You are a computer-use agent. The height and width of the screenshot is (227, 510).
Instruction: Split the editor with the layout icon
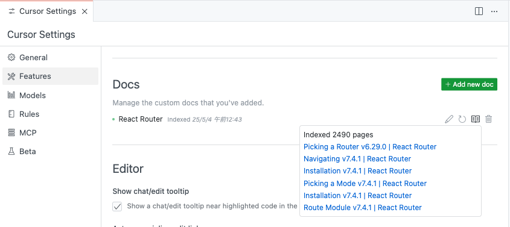point(479,11)
